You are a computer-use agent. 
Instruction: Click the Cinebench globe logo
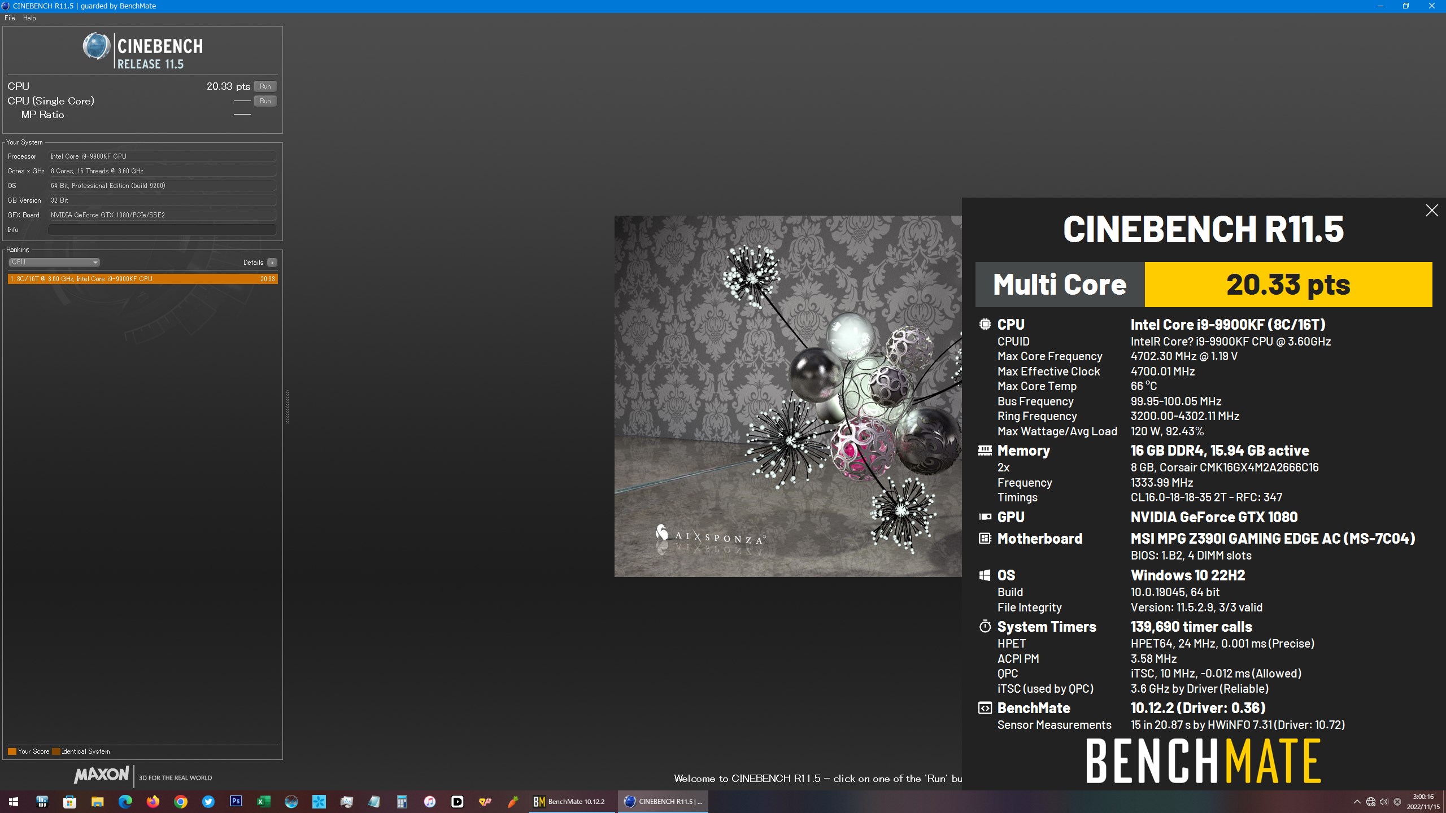[97, 46]
